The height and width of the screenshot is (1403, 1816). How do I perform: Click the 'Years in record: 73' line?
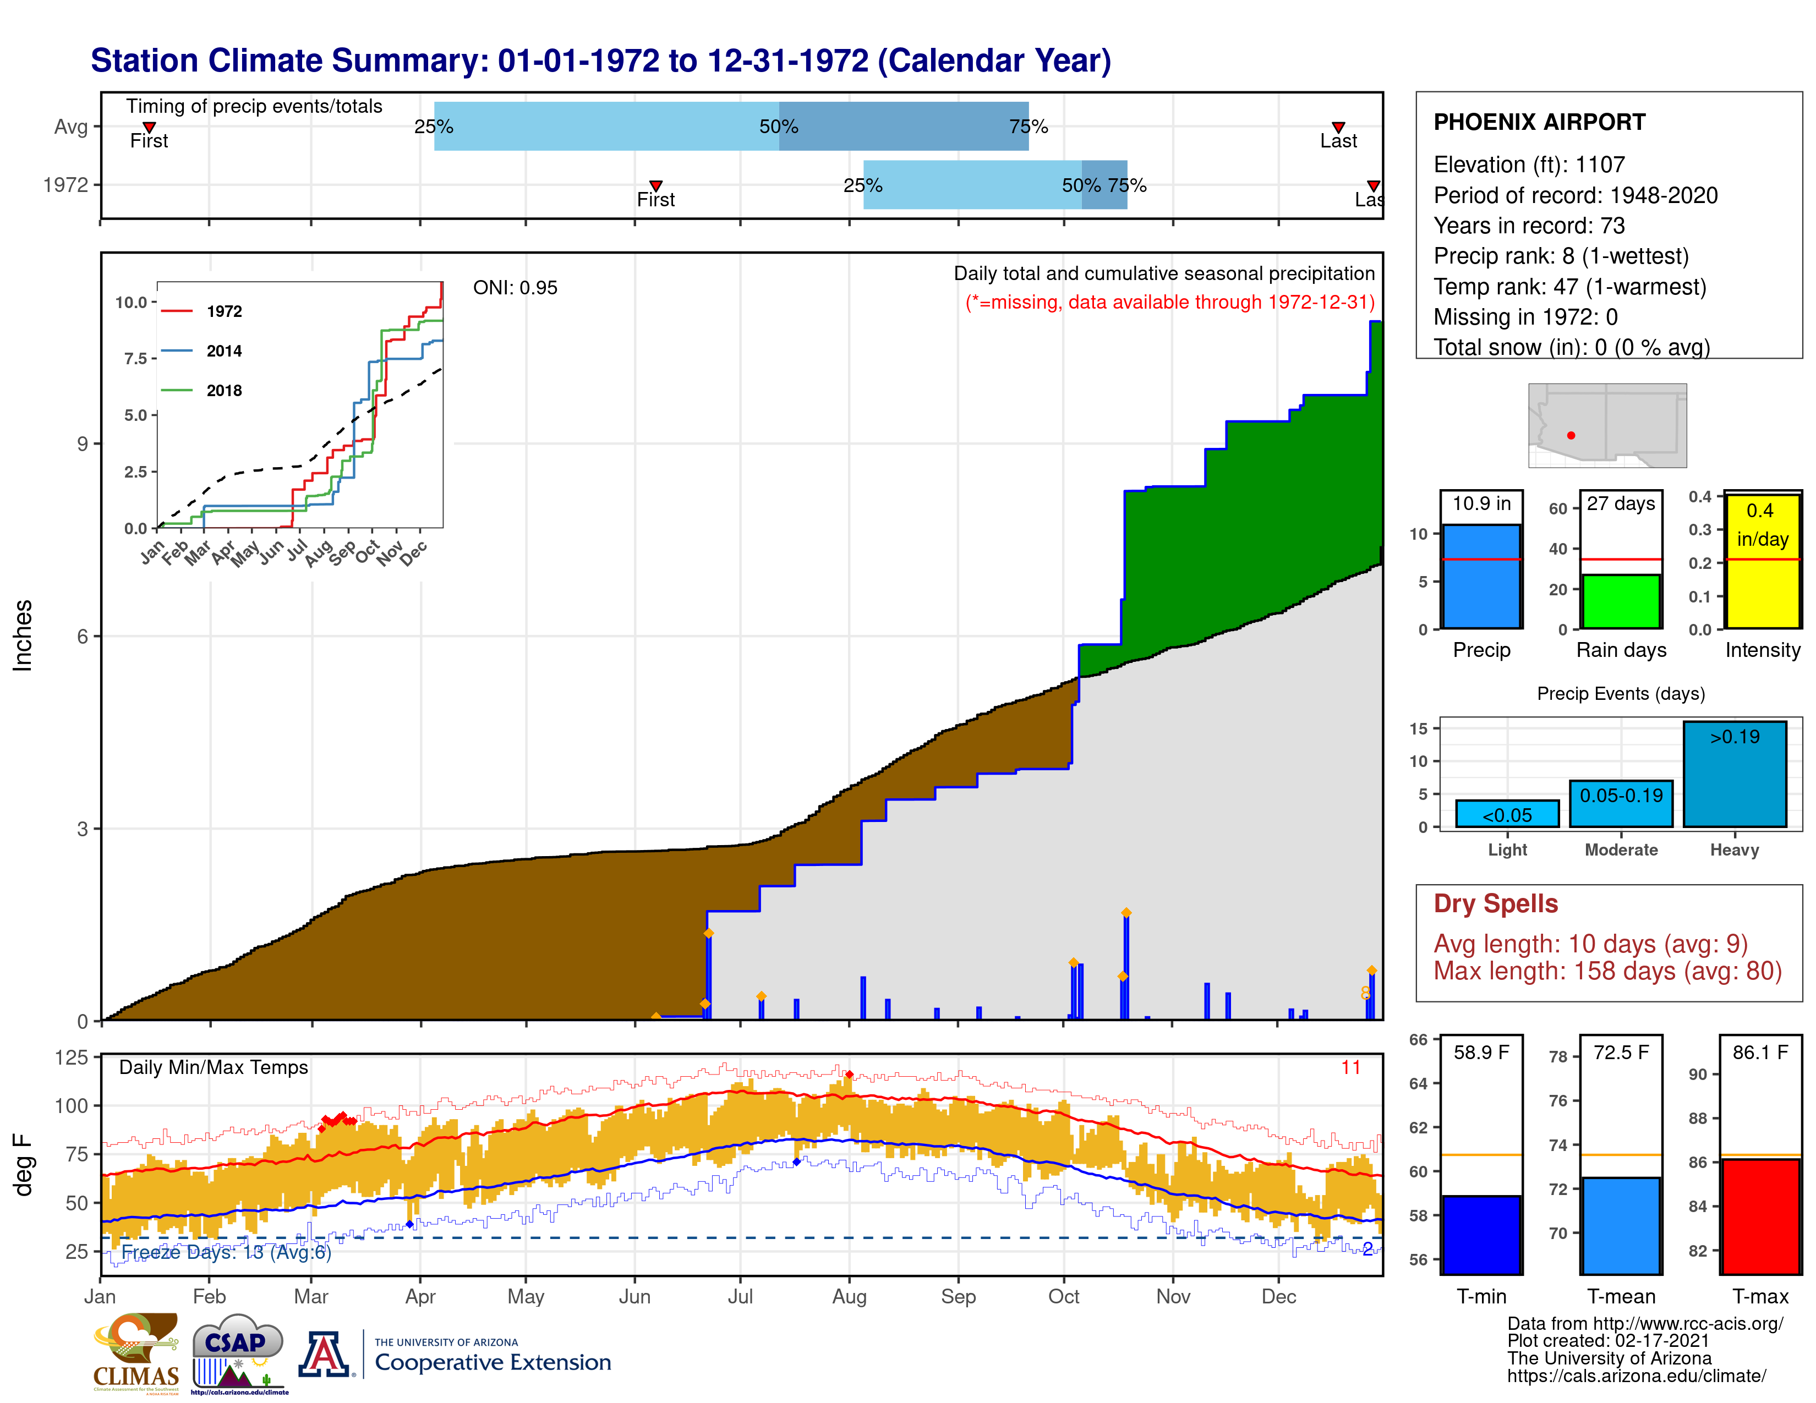[x=1529, y=225]
